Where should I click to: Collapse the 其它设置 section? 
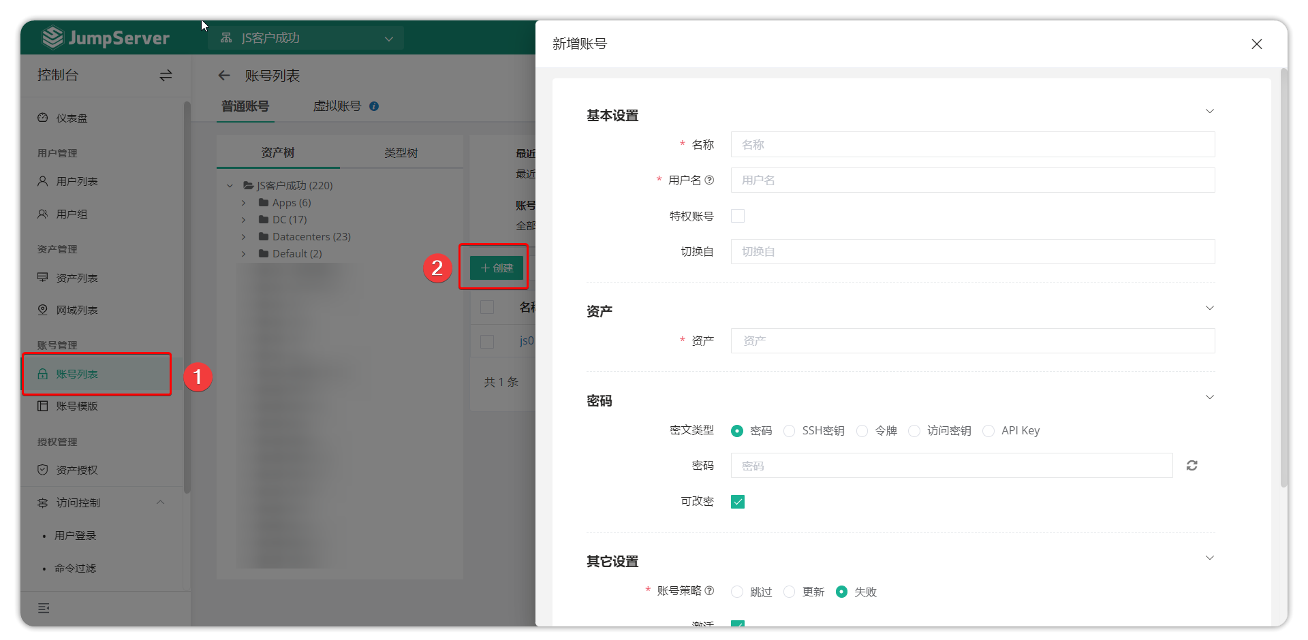pyautogui.click(x=1210, y=558)
